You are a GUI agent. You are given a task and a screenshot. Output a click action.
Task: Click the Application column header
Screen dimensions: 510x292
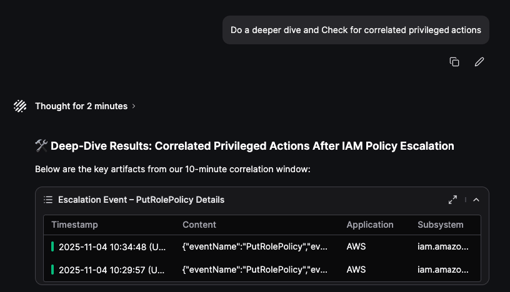tap(370, 225)
